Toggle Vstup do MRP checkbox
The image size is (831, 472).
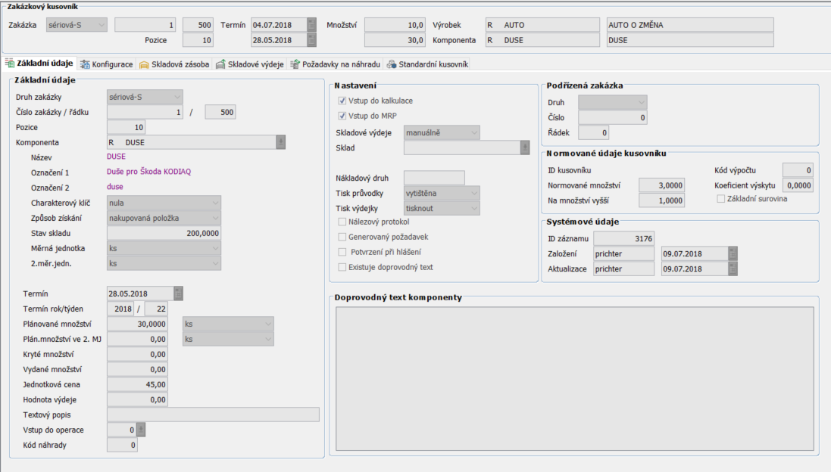[342, 116]
